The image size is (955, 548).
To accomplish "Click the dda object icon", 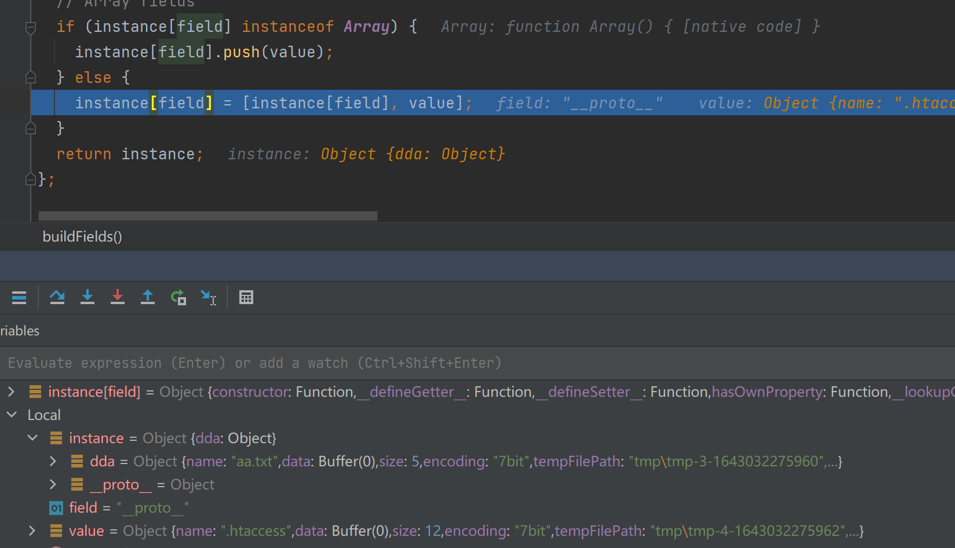I will click(77, 461).
